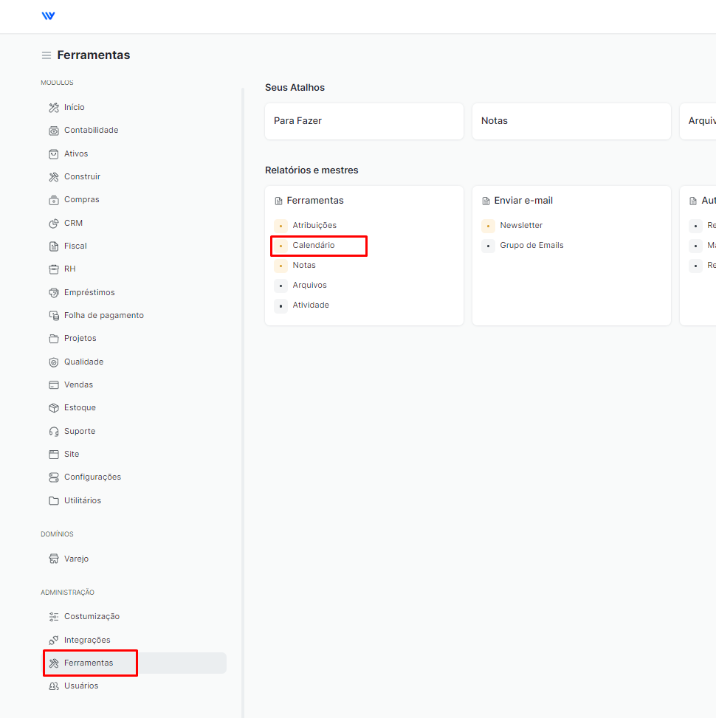
Task: Open the Newsletter link
Action: coord(521,225)
